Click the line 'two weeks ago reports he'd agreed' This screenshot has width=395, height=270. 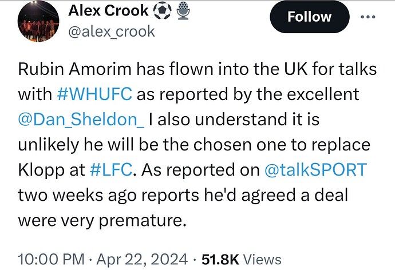click(x=183, y=195)
